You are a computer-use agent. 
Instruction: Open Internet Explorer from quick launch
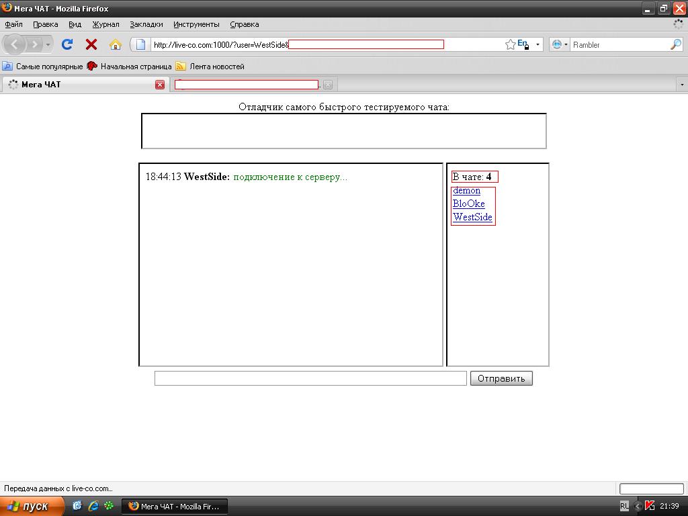93,505
